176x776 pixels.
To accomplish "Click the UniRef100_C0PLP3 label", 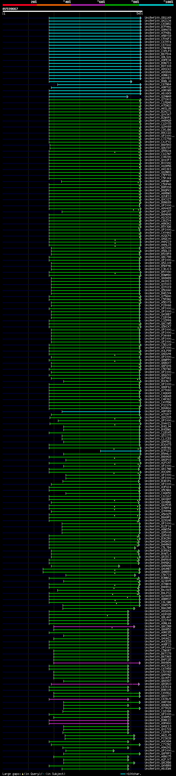I will 158,51.
